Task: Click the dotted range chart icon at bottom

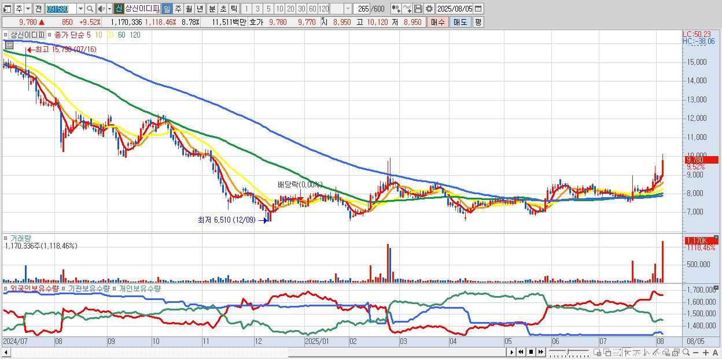Action: [617, 353]
